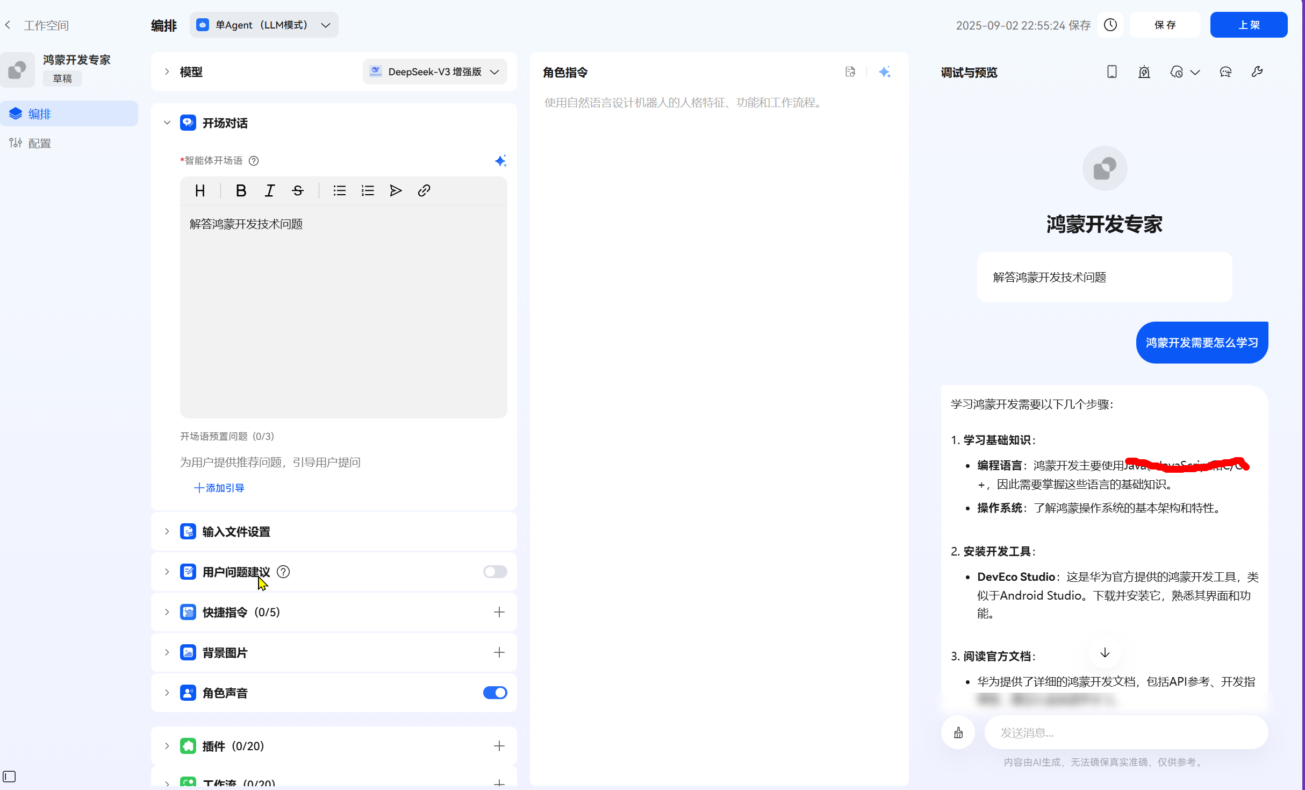The image size is (1305, 790).
Task: Expand the 模型 section
Action: point(167,72)
